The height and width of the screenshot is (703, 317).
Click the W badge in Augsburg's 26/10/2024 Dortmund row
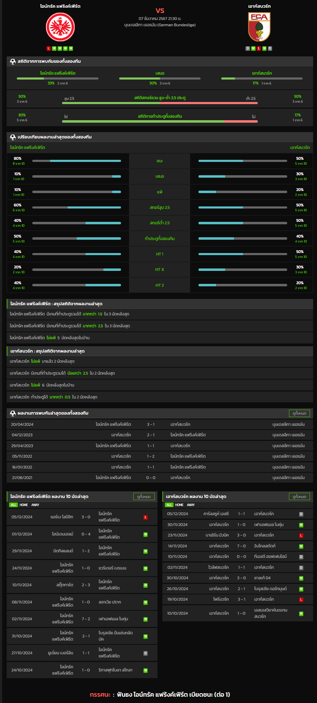point(301,589)
